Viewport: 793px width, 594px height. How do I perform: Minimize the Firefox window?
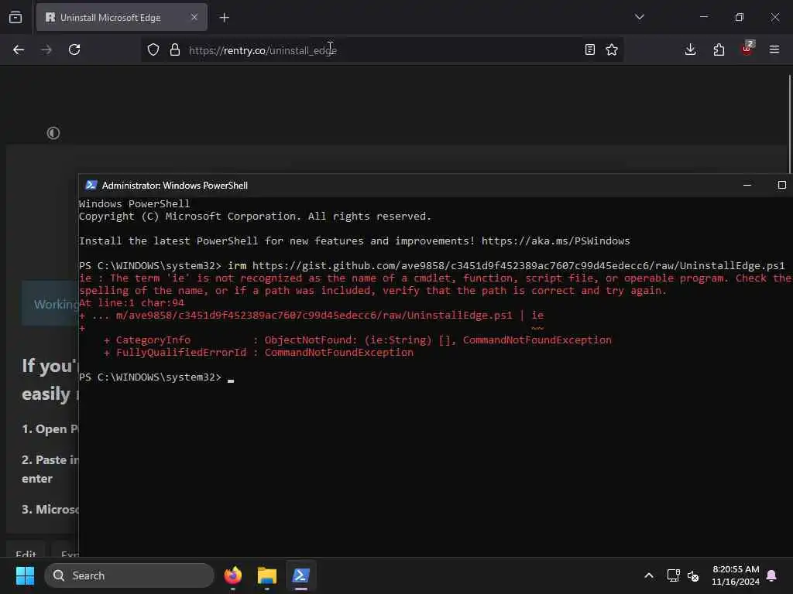coord(703,17)
